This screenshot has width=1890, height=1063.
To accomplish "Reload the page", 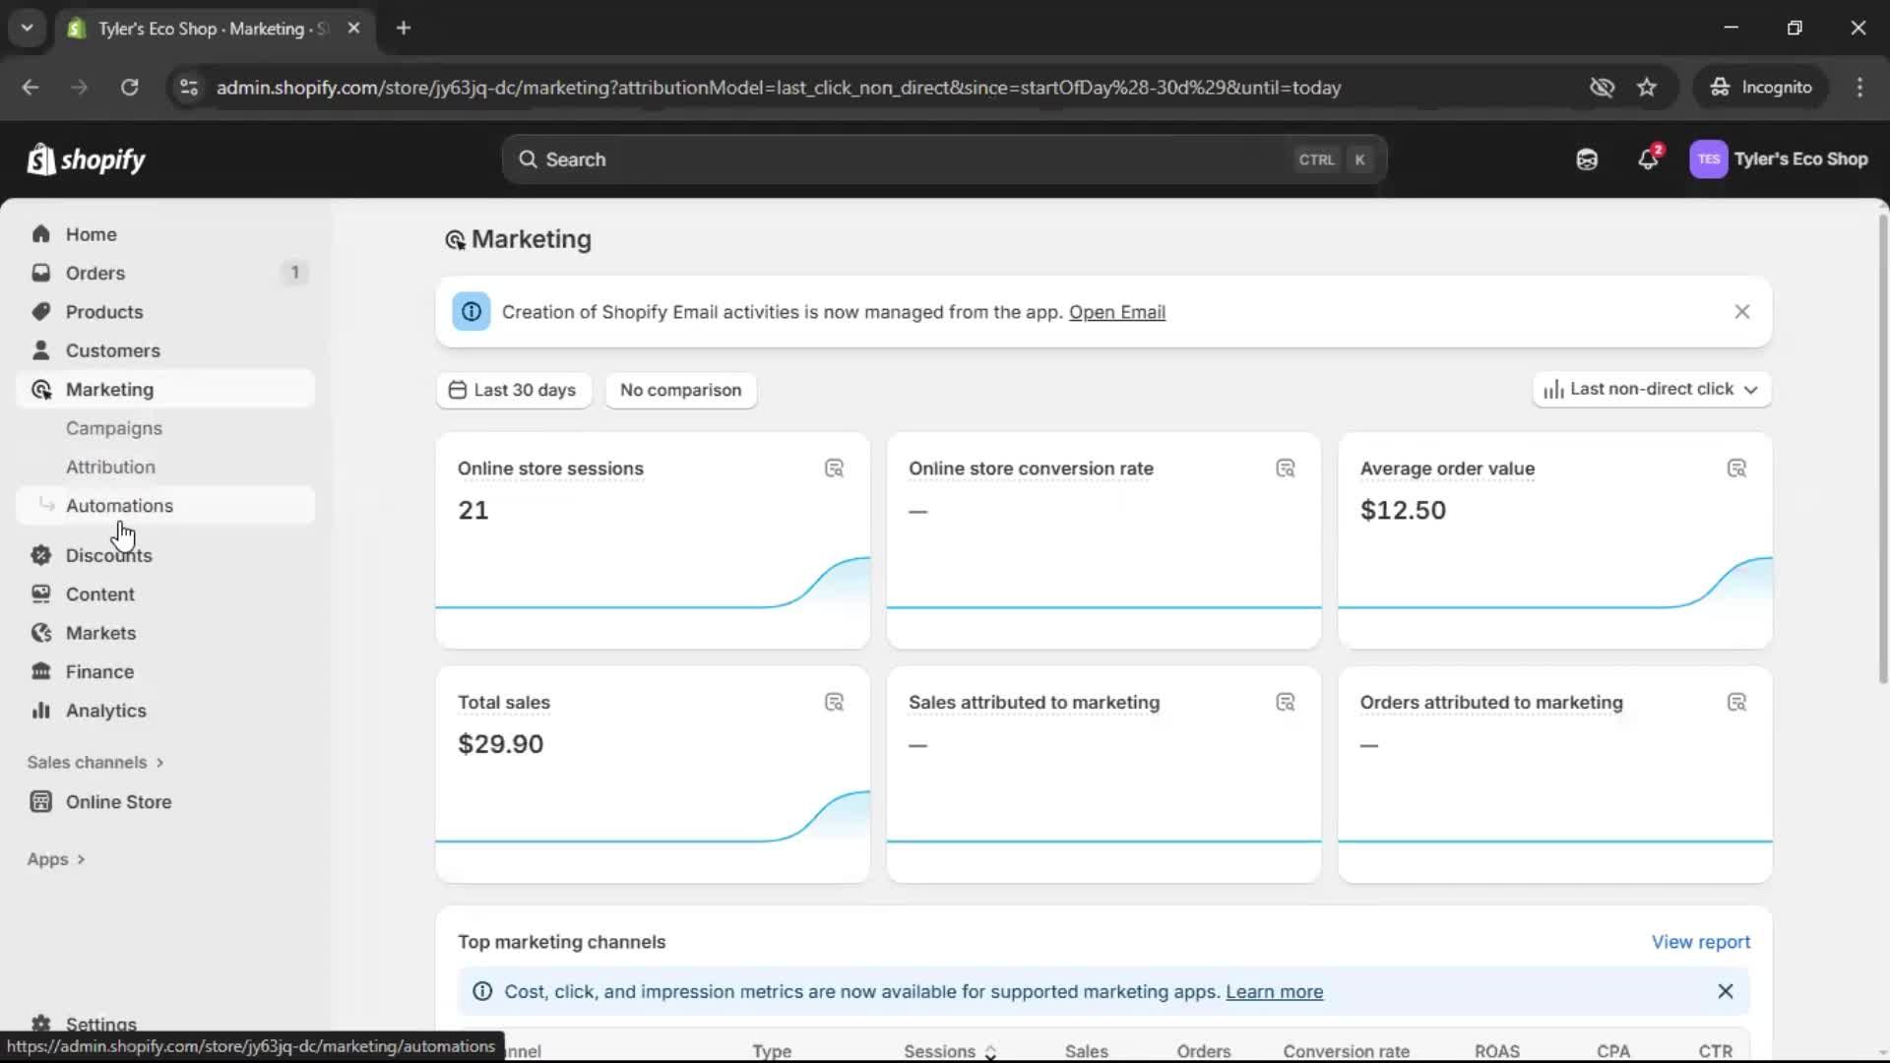I will [x=129, y=88].
